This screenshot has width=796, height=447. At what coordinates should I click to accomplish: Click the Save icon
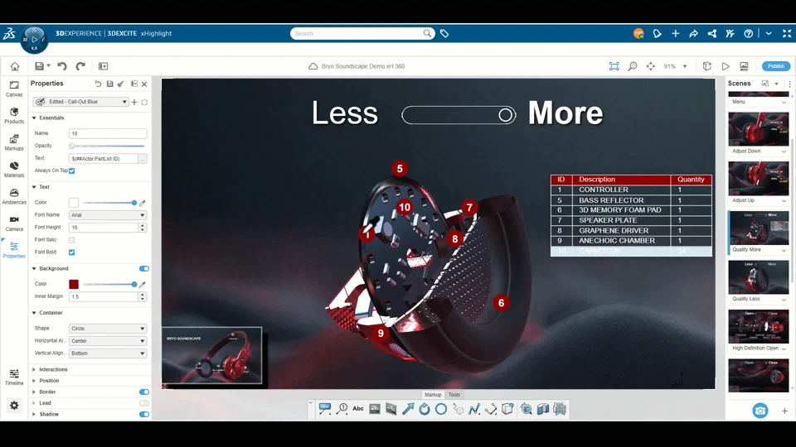(39, 66)
